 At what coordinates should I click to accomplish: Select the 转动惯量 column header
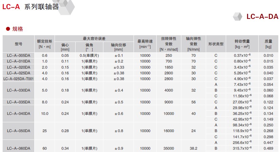pos(242,44)
